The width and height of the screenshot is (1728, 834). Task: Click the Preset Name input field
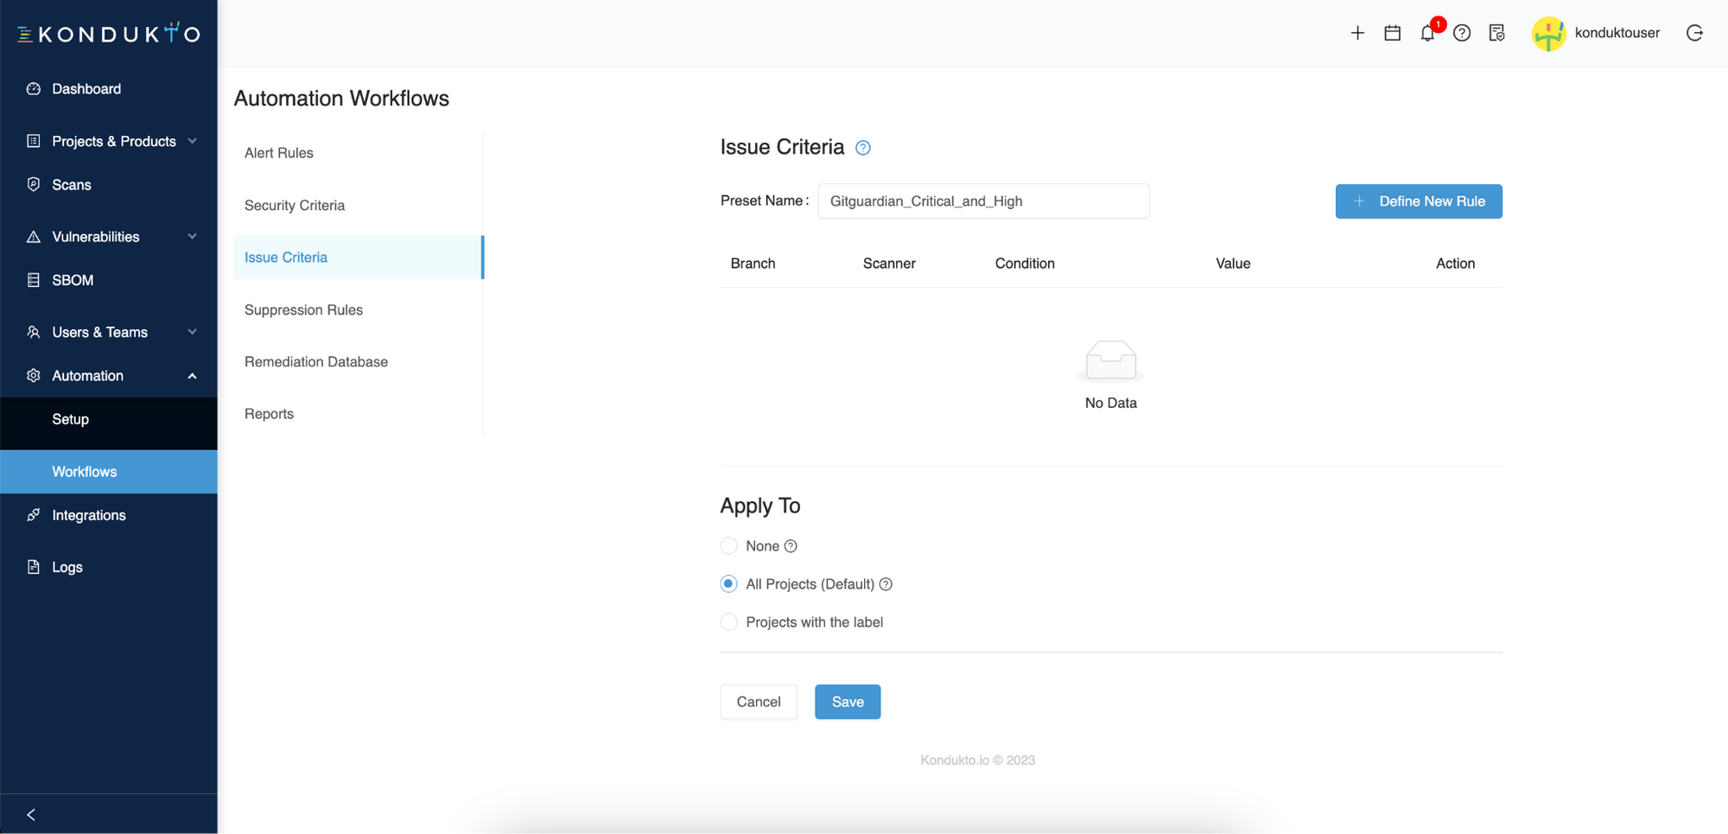[x=983, y=201]
